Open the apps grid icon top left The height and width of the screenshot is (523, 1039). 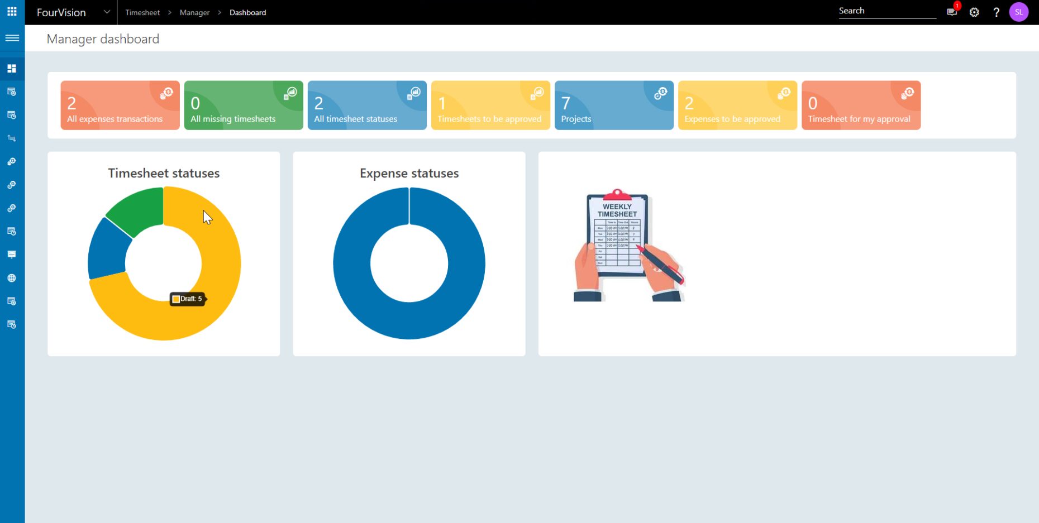pyautogui.click(x=12, y=11)
